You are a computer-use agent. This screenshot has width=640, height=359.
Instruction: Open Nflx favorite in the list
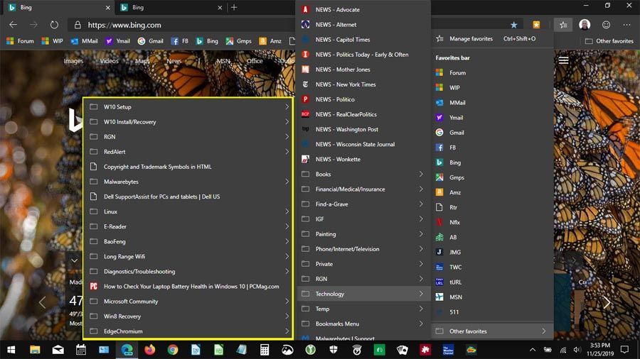[492, 222]
